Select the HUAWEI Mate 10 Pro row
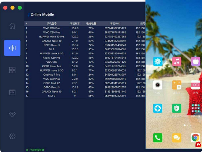 pos(85,37)
